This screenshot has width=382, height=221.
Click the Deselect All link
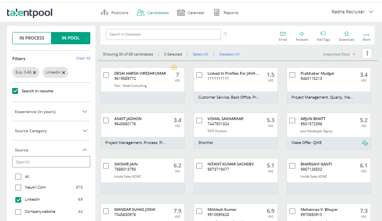(229, 54)
